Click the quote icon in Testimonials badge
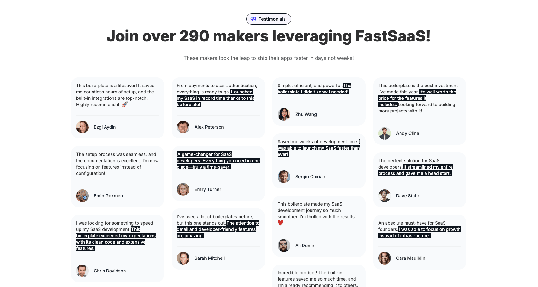This screenshot has width=538, height=287. click(253, 19)
